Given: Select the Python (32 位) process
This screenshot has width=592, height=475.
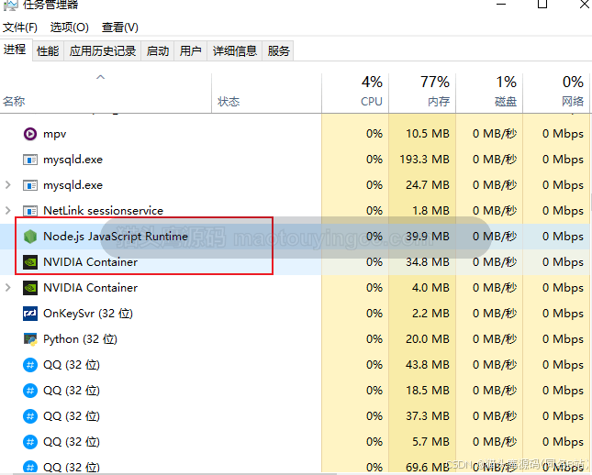Looking at the screenshot, I should (x=295, y=339).
